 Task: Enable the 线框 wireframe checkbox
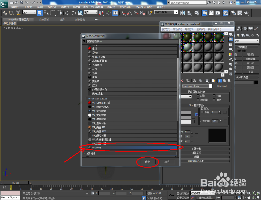[x=198, y=96]
